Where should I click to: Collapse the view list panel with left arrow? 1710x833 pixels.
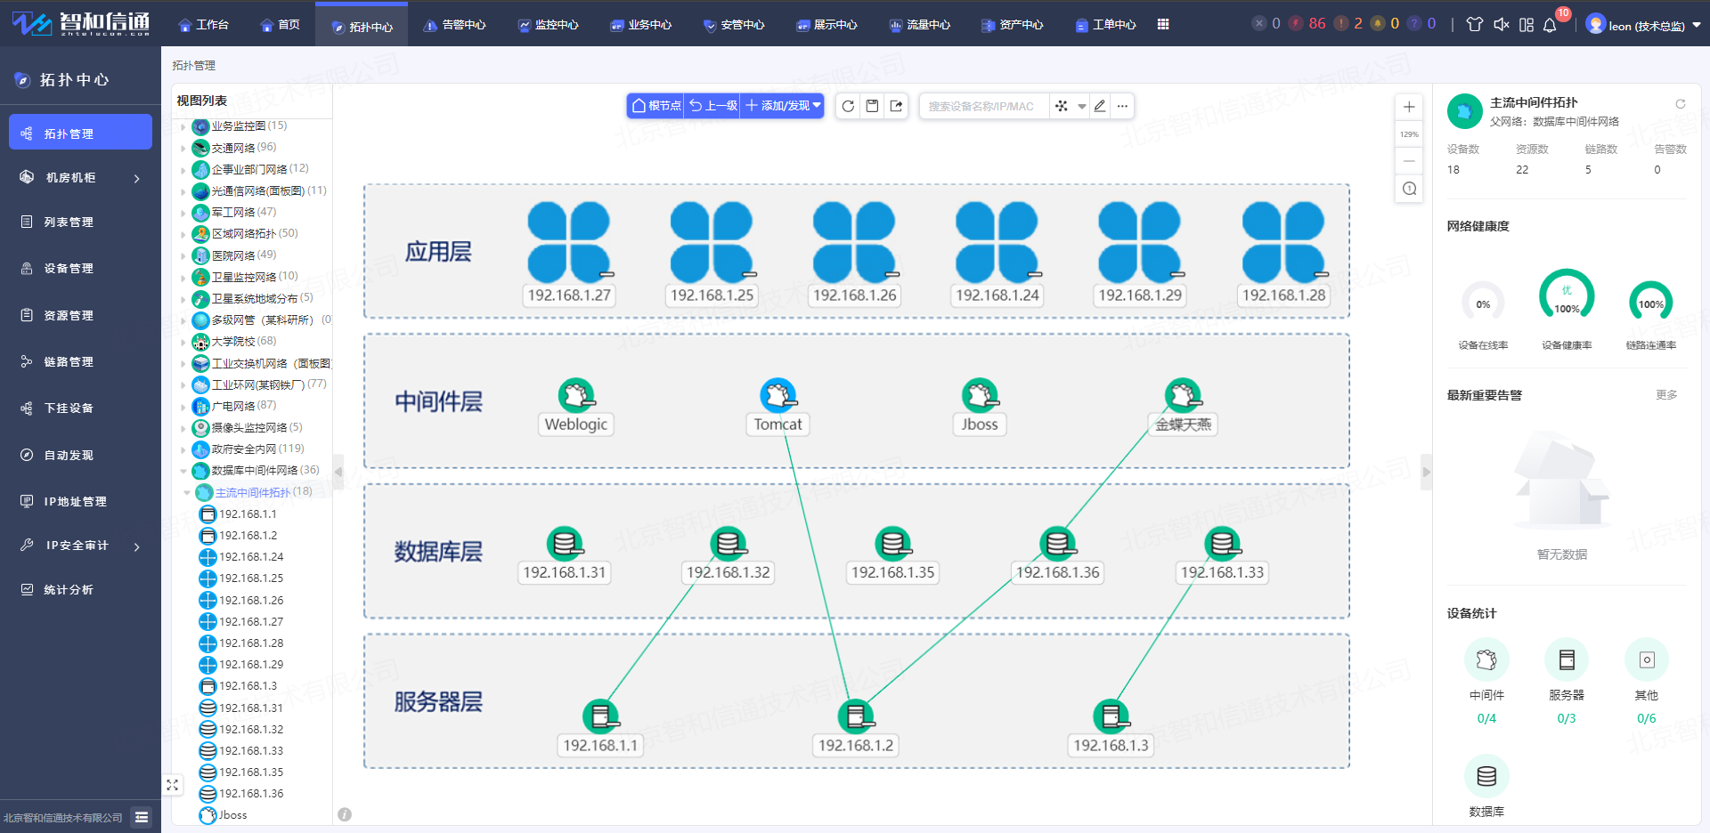(338, 472)
